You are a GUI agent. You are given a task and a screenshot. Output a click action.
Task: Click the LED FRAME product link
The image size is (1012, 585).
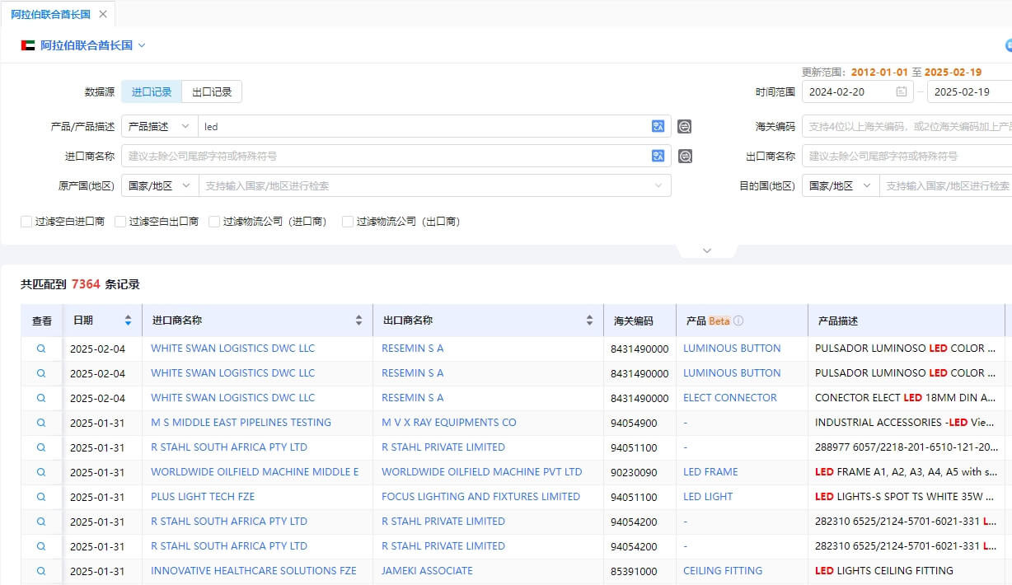(x=710, y=472)
